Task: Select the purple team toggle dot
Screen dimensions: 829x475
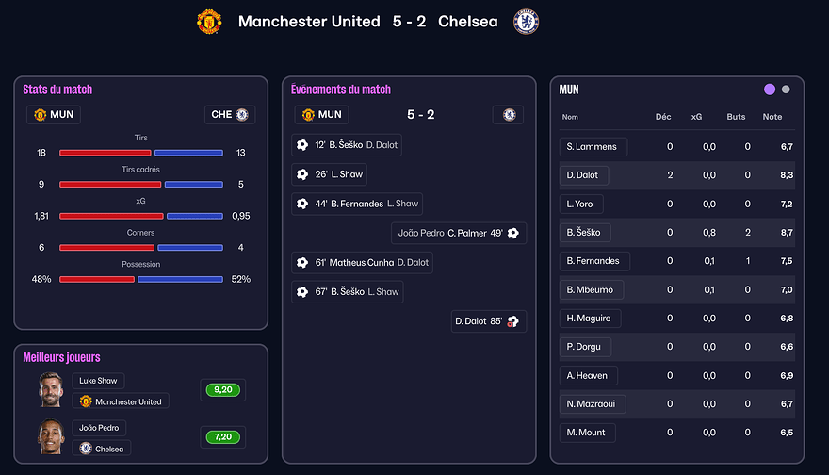Action: 770,90
